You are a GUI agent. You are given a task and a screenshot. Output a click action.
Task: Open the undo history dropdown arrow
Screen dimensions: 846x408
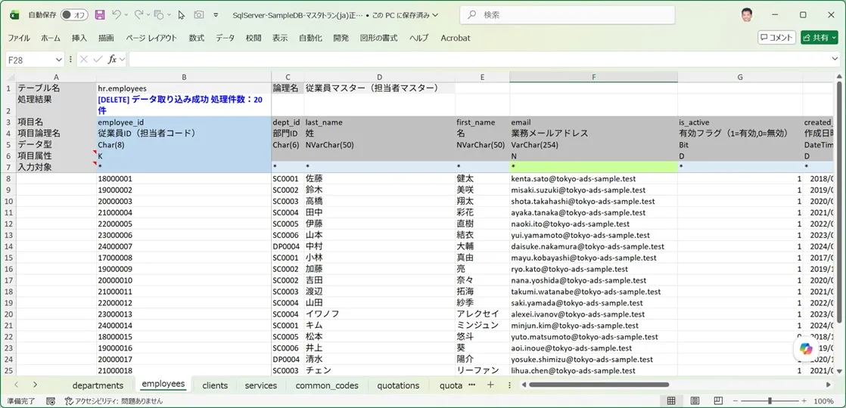(x=126, y=15)
